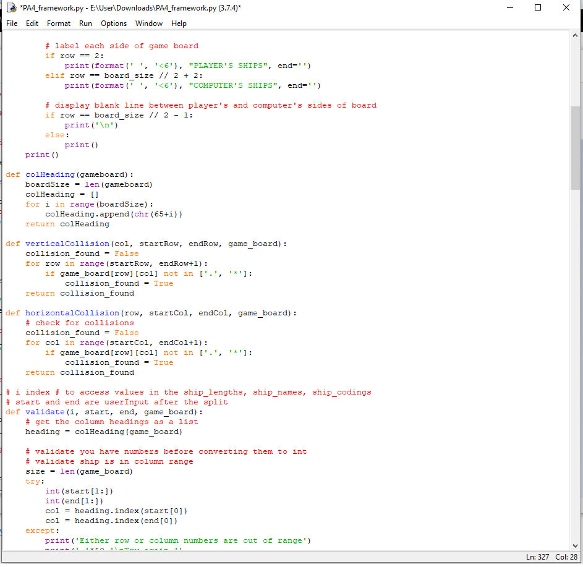Open the Edit menu

point(32,23)
